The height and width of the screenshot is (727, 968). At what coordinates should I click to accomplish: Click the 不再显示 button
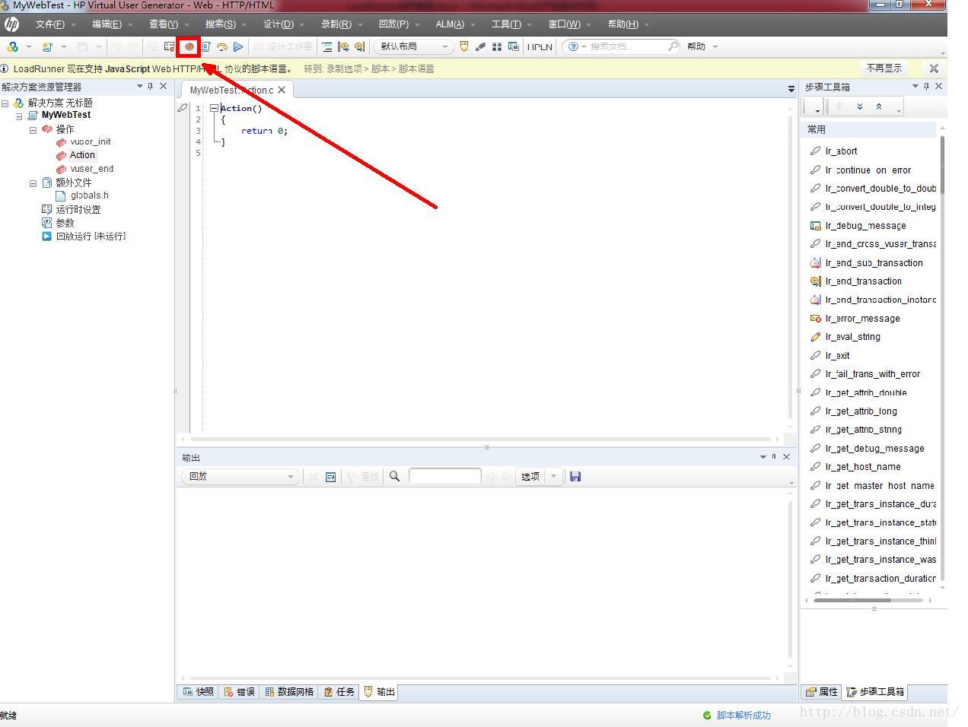point(884,68)
